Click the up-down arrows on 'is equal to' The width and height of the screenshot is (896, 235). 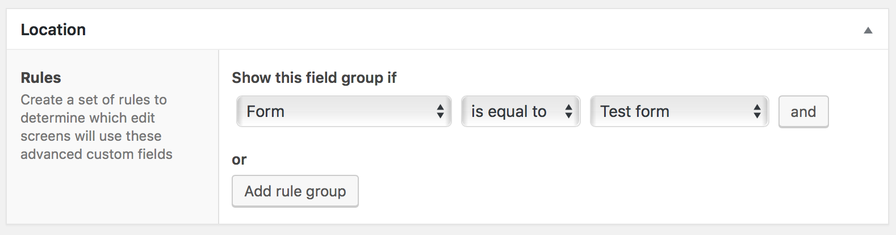click(568, 111)
